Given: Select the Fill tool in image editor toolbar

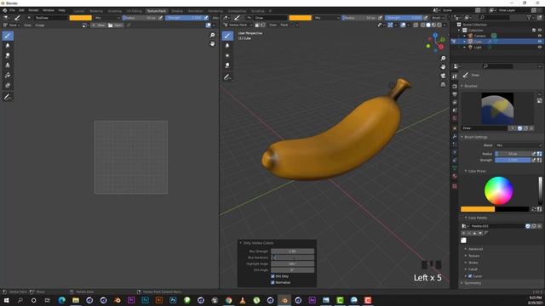Looking at the screenshot, I should (x=8, y=75).
